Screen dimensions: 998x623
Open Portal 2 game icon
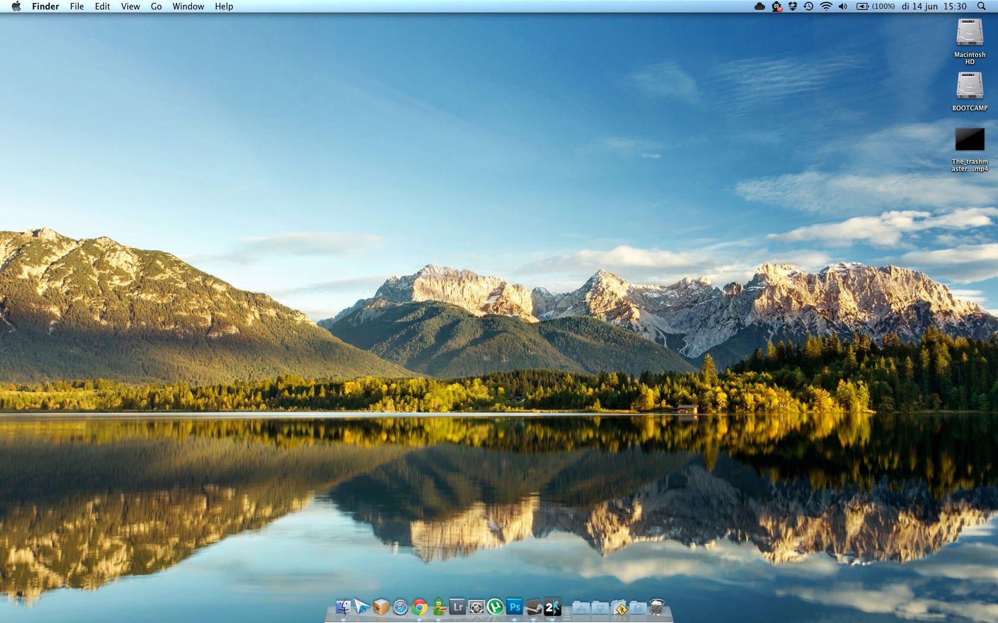tap(552, 607)
